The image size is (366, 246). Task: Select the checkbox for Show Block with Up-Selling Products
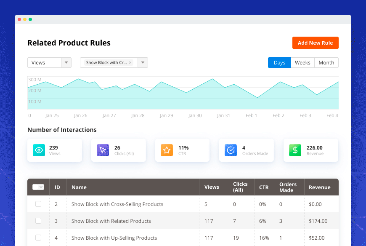(x=38, y=238)
